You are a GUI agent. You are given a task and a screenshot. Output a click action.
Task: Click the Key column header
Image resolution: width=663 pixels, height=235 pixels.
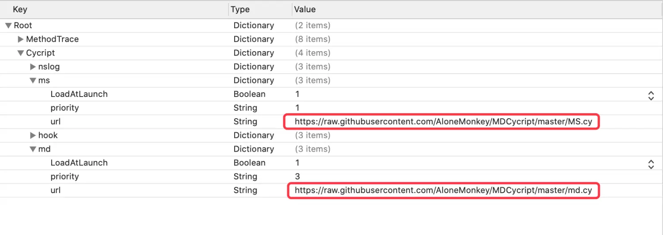(x=20, y=9)
